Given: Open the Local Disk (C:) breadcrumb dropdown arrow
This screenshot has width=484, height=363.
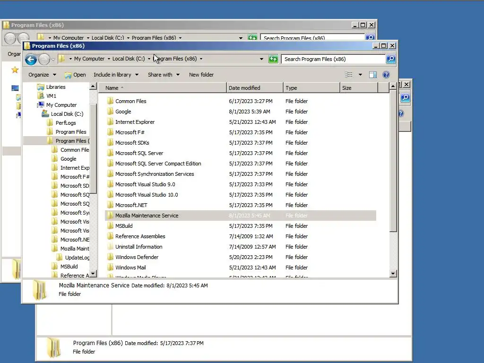Looking at the screenshot, I should [149, 59].
